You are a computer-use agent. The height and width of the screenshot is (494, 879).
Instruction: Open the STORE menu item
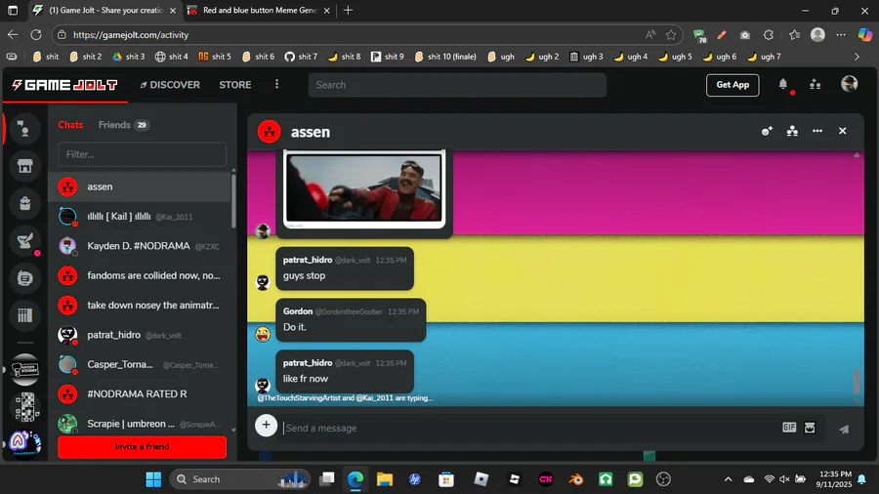[x=234, y=85]
